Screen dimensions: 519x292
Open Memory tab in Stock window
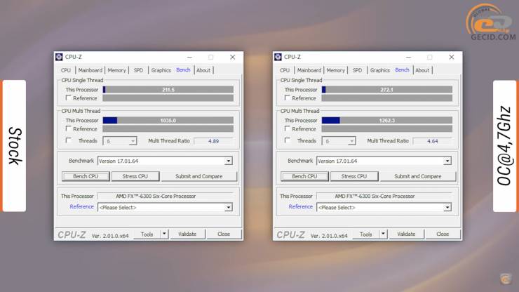click(x=116, y=70)
